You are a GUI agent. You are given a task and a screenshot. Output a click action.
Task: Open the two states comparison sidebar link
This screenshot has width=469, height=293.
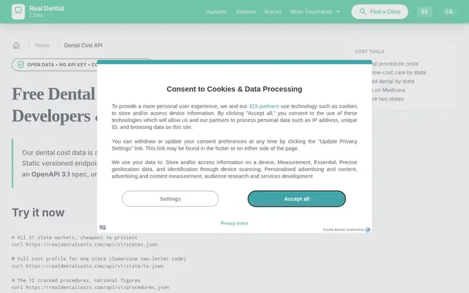click(388, 99)
